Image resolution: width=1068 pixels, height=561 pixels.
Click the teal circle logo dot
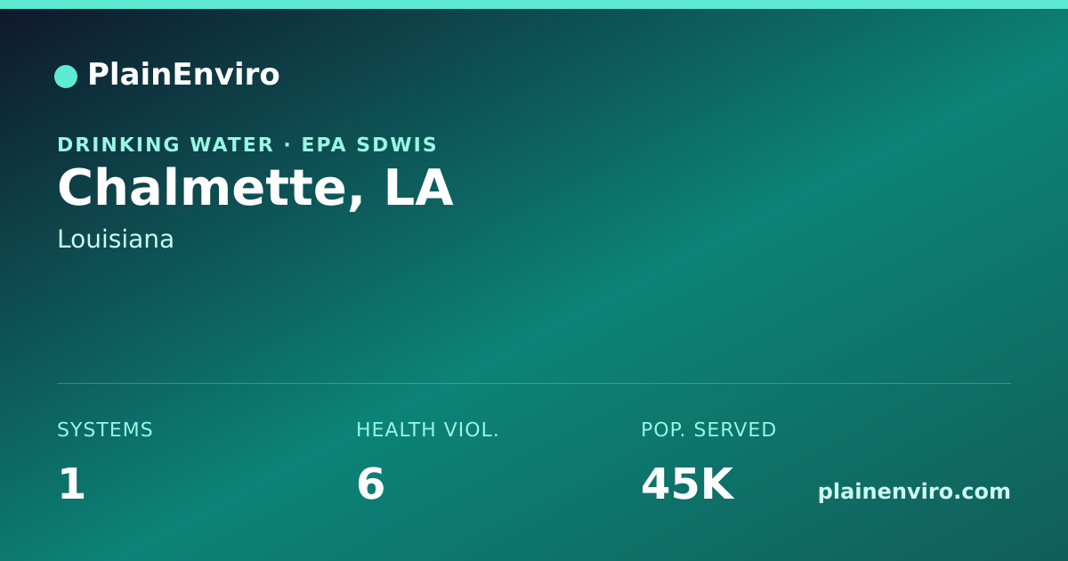pyautogui.click(x=66, y=77)
